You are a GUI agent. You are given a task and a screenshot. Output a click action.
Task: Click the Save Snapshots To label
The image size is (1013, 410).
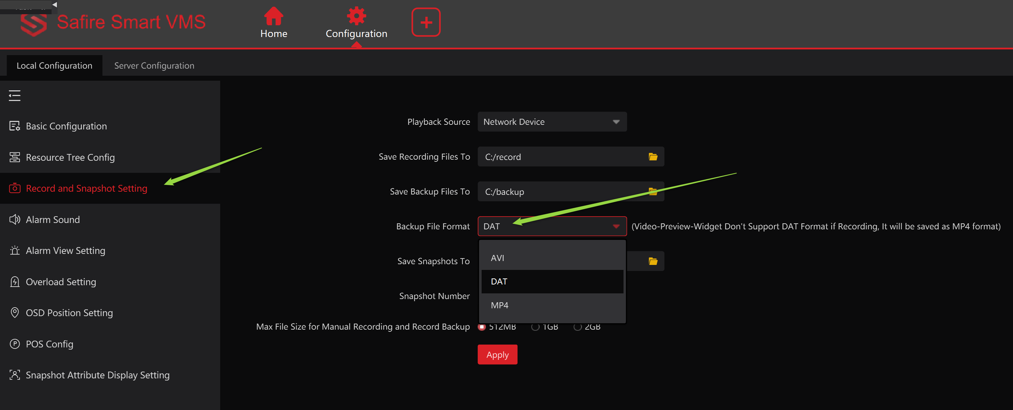(433, 261)
